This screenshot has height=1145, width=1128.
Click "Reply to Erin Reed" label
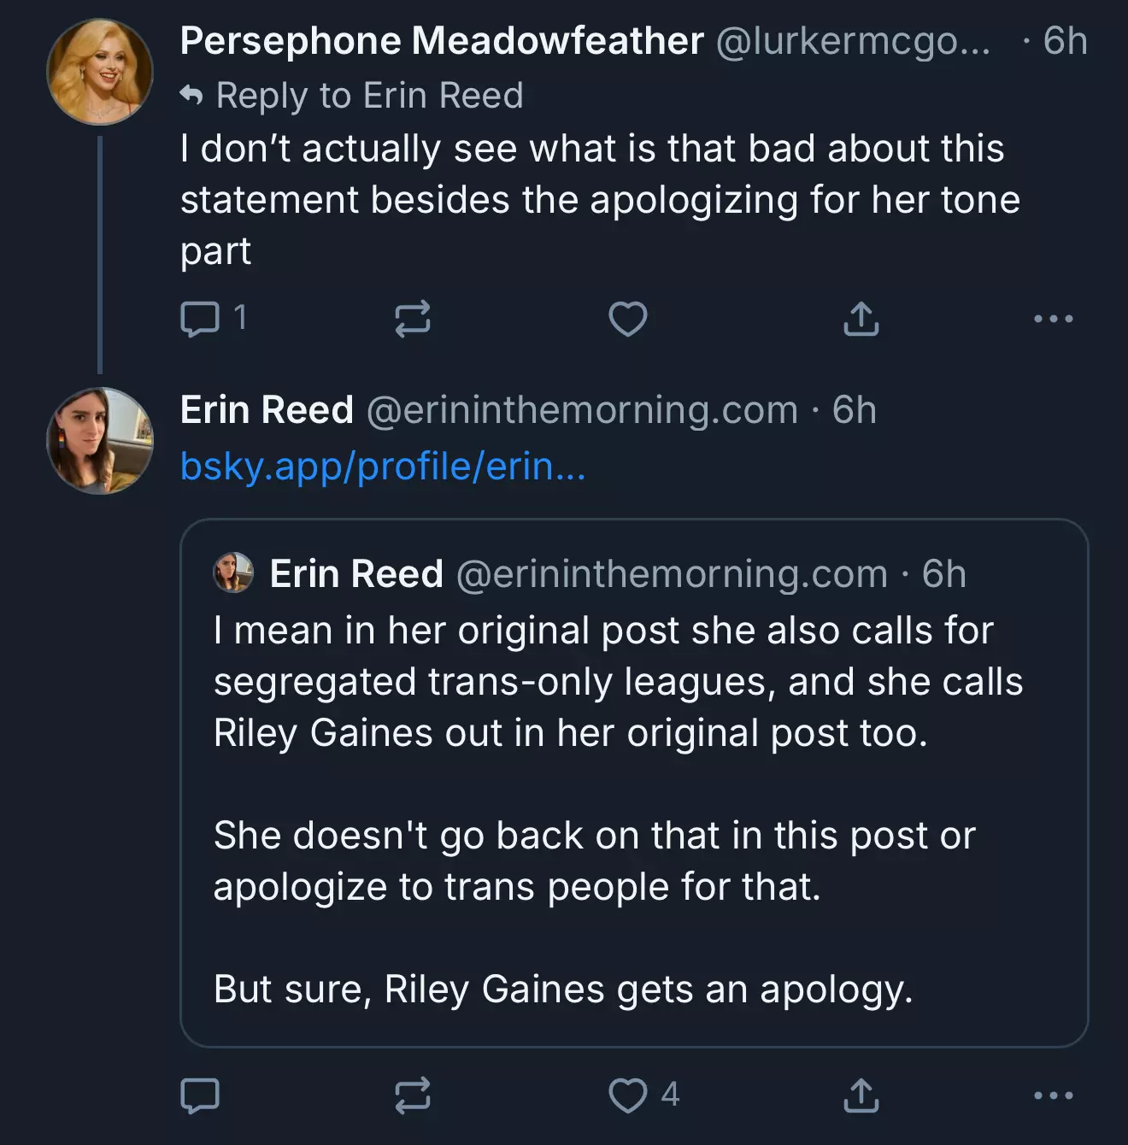pyautogui.click(x=368, y=96)
